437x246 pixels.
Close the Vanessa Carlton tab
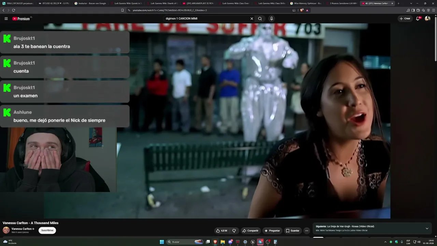pyautogui.click(x=392, y=3)
